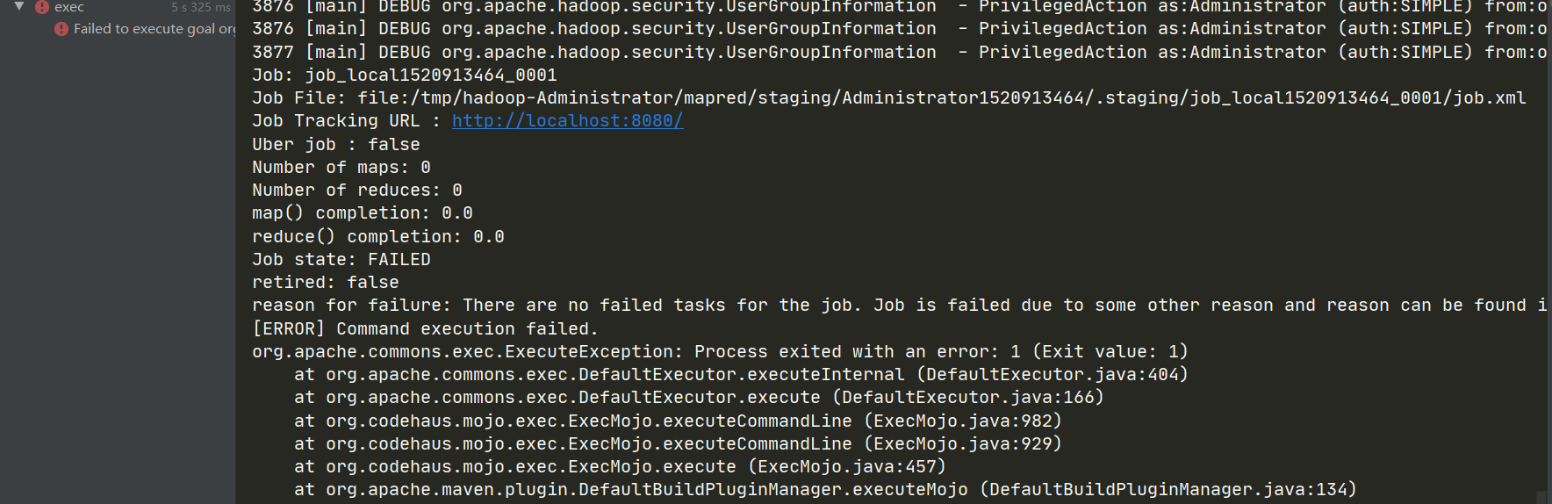This screenshot has width=1552, height=504.
Task: Click error icon beside Failed to execute goal
Action: coord(61,29)
